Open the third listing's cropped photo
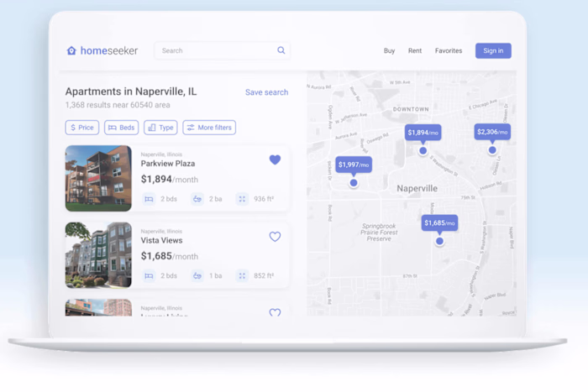Screen dimensions: 588x392 pos(98,308)
